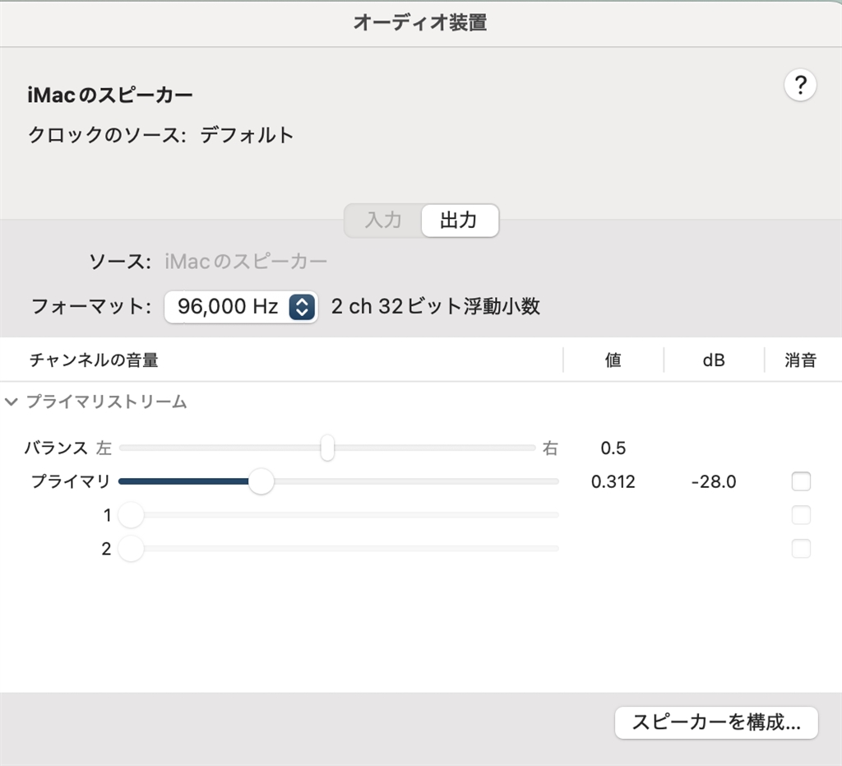Click the 消音 column header
The height and width of the screenshot is (766, 842).
tap(800, 360)
